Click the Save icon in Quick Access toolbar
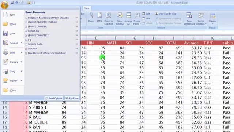 coord(12,3)
